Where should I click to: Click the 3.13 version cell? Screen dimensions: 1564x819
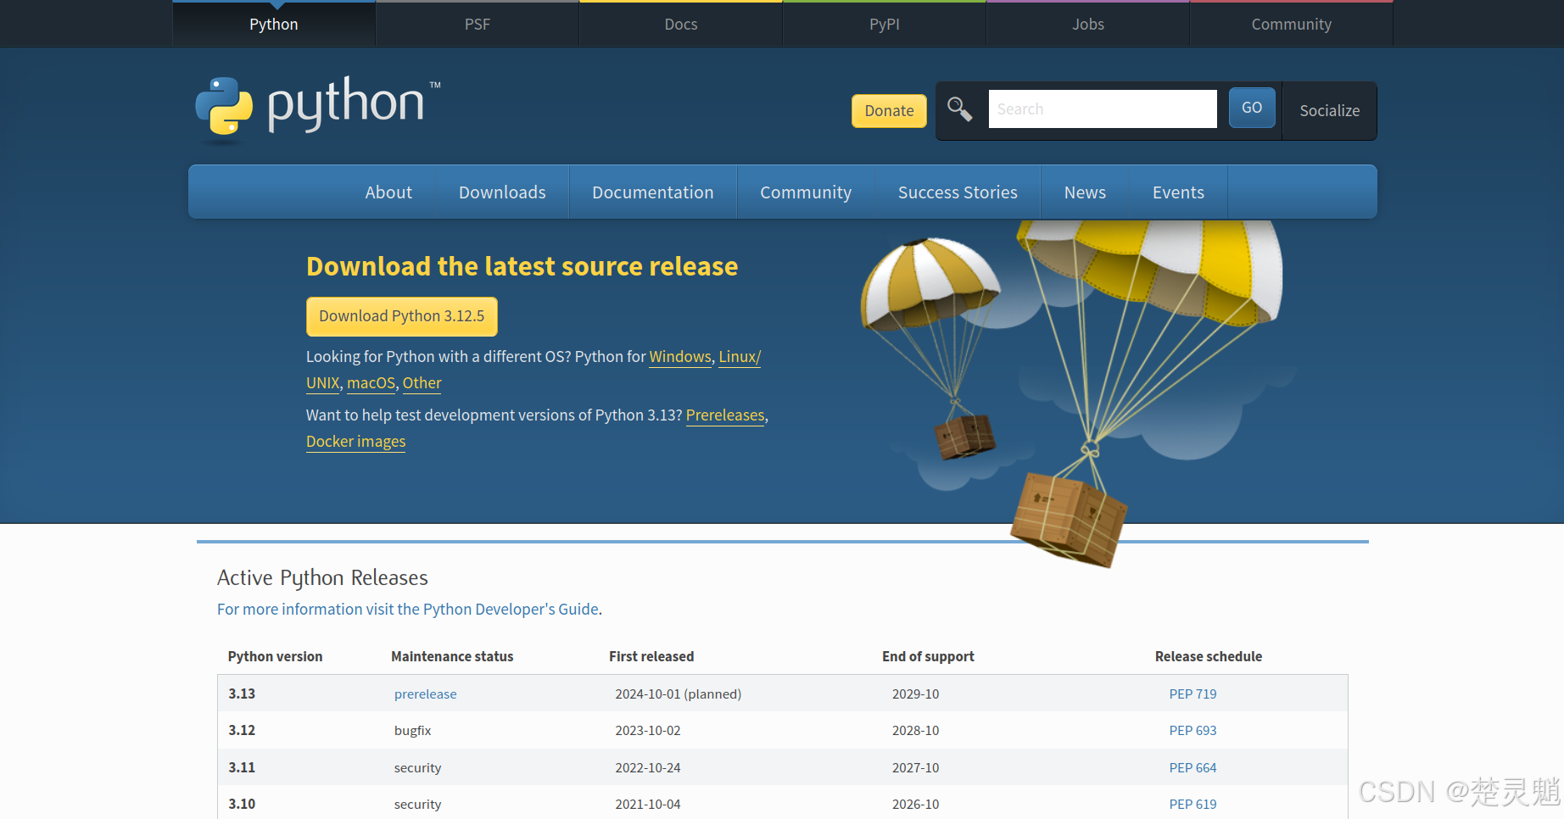242,694
